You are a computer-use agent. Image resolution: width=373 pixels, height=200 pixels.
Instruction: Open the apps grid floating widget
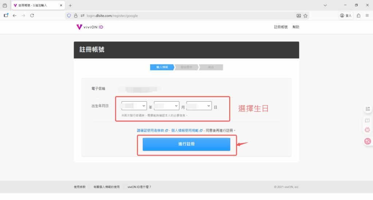click(367, 109)
